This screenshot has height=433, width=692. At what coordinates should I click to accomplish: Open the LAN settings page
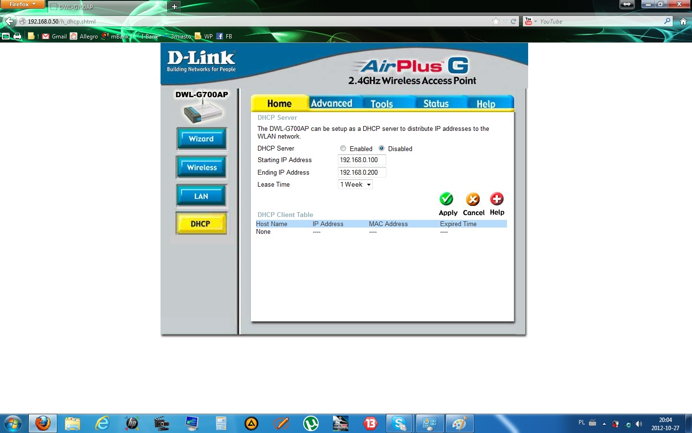tap(201, 196)
